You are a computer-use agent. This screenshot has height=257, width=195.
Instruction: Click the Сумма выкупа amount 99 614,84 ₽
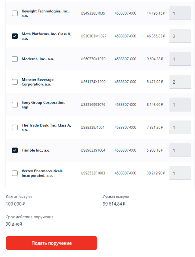(x=114, y=204)
